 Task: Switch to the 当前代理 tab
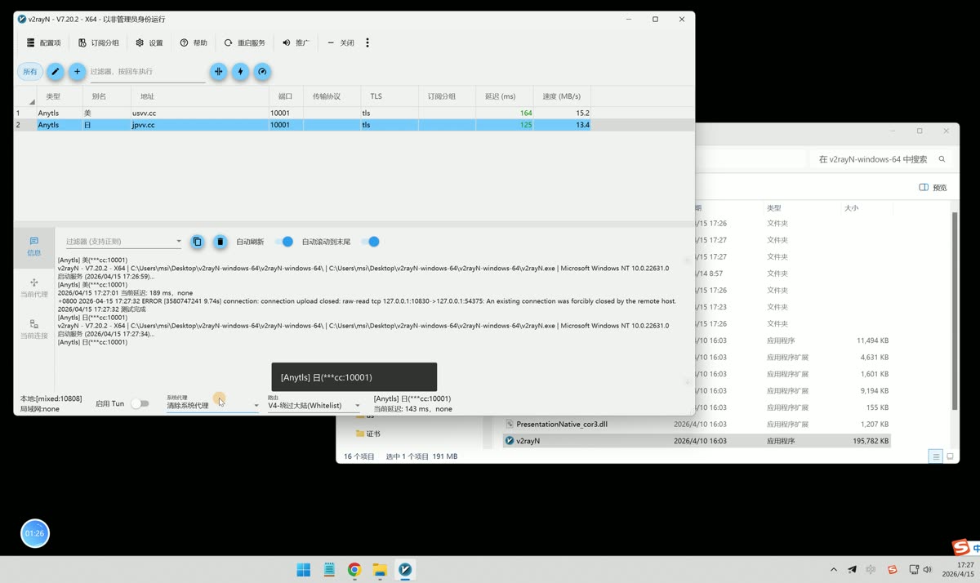[x=33, y=288]
